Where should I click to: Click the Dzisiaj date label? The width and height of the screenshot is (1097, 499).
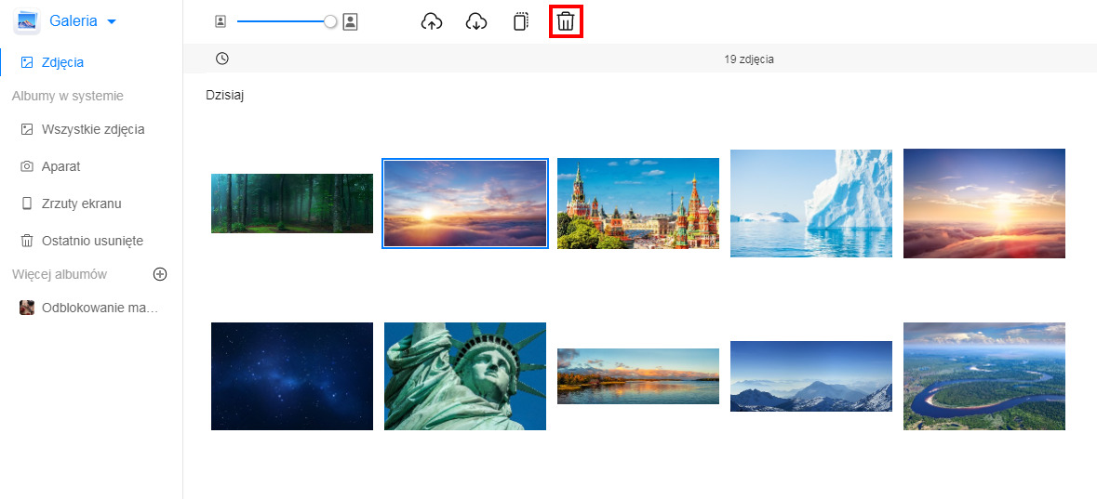[224, 96]
